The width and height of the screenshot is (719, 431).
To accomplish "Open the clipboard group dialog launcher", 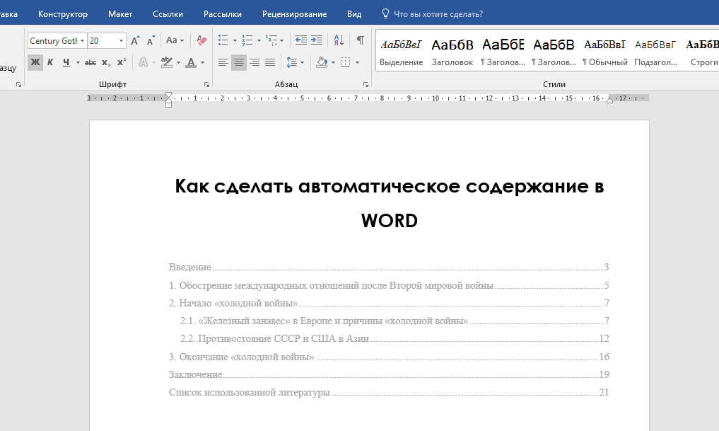I will point(19,84).
